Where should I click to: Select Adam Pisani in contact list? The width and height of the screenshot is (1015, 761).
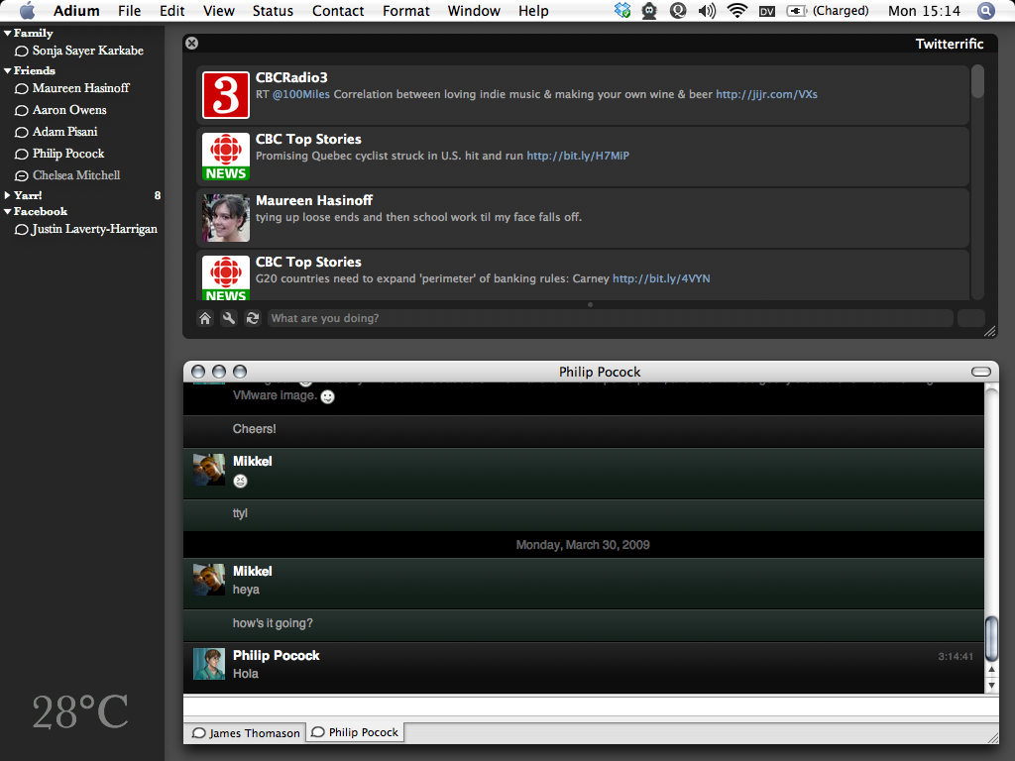click(x=64, y=132)
